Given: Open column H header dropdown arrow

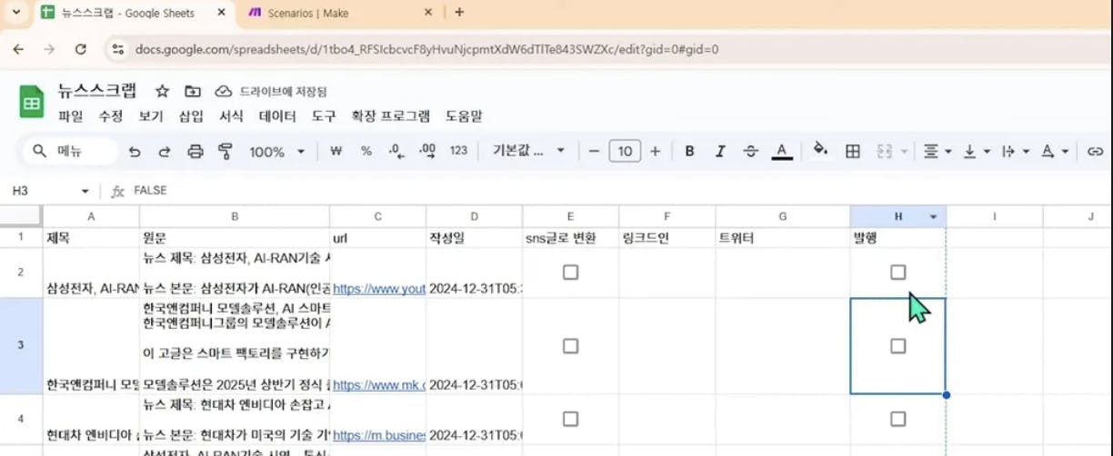Looking at the screenshot, I should point(933,216).
